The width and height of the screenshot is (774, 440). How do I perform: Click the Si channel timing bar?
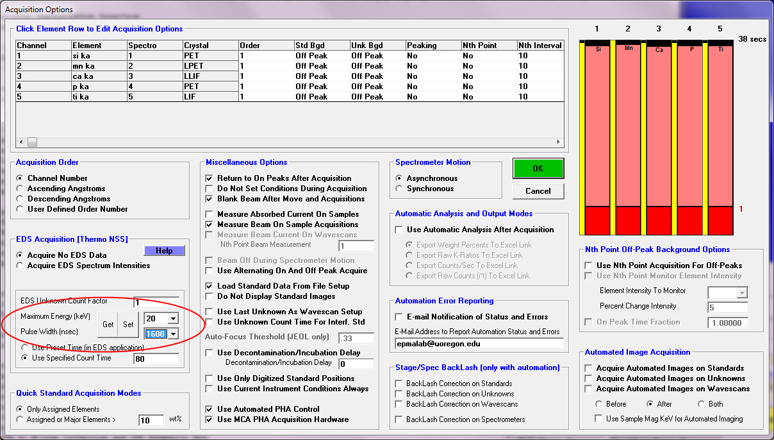click(x=598, y=128)
